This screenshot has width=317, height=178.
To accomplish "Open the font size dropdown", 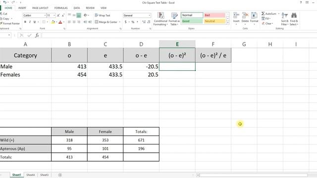I will pyautogui.click(x=54, y=15).
